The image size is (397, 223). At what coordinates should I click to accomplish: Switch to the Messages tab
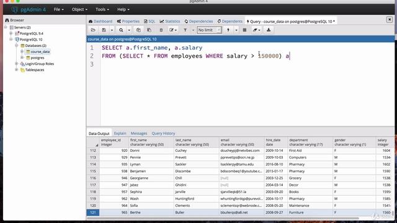pyautogui.click(x=139, y=133)
